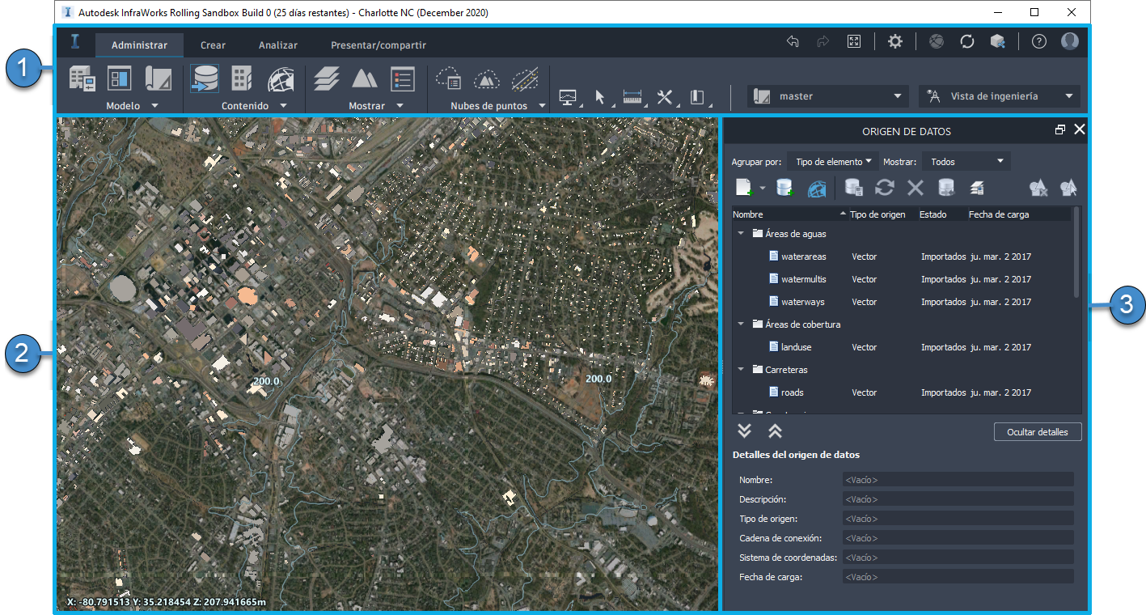Select the Administrar tab

pos(140,45)
